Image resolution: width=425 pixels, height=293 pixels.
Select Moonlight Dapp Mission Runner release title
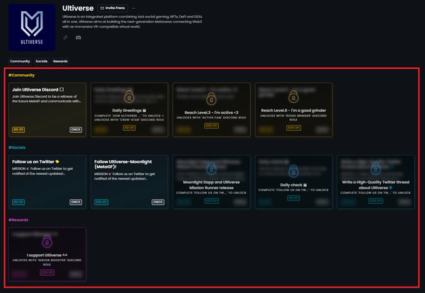tap(211, 185)
